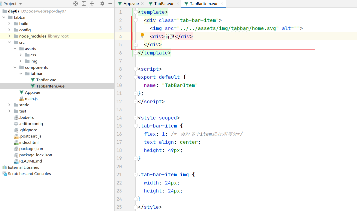Click line number 10 in the gutter
Image resolution: width=357 pixels, height=211 pixels.
tap(119, 85)
